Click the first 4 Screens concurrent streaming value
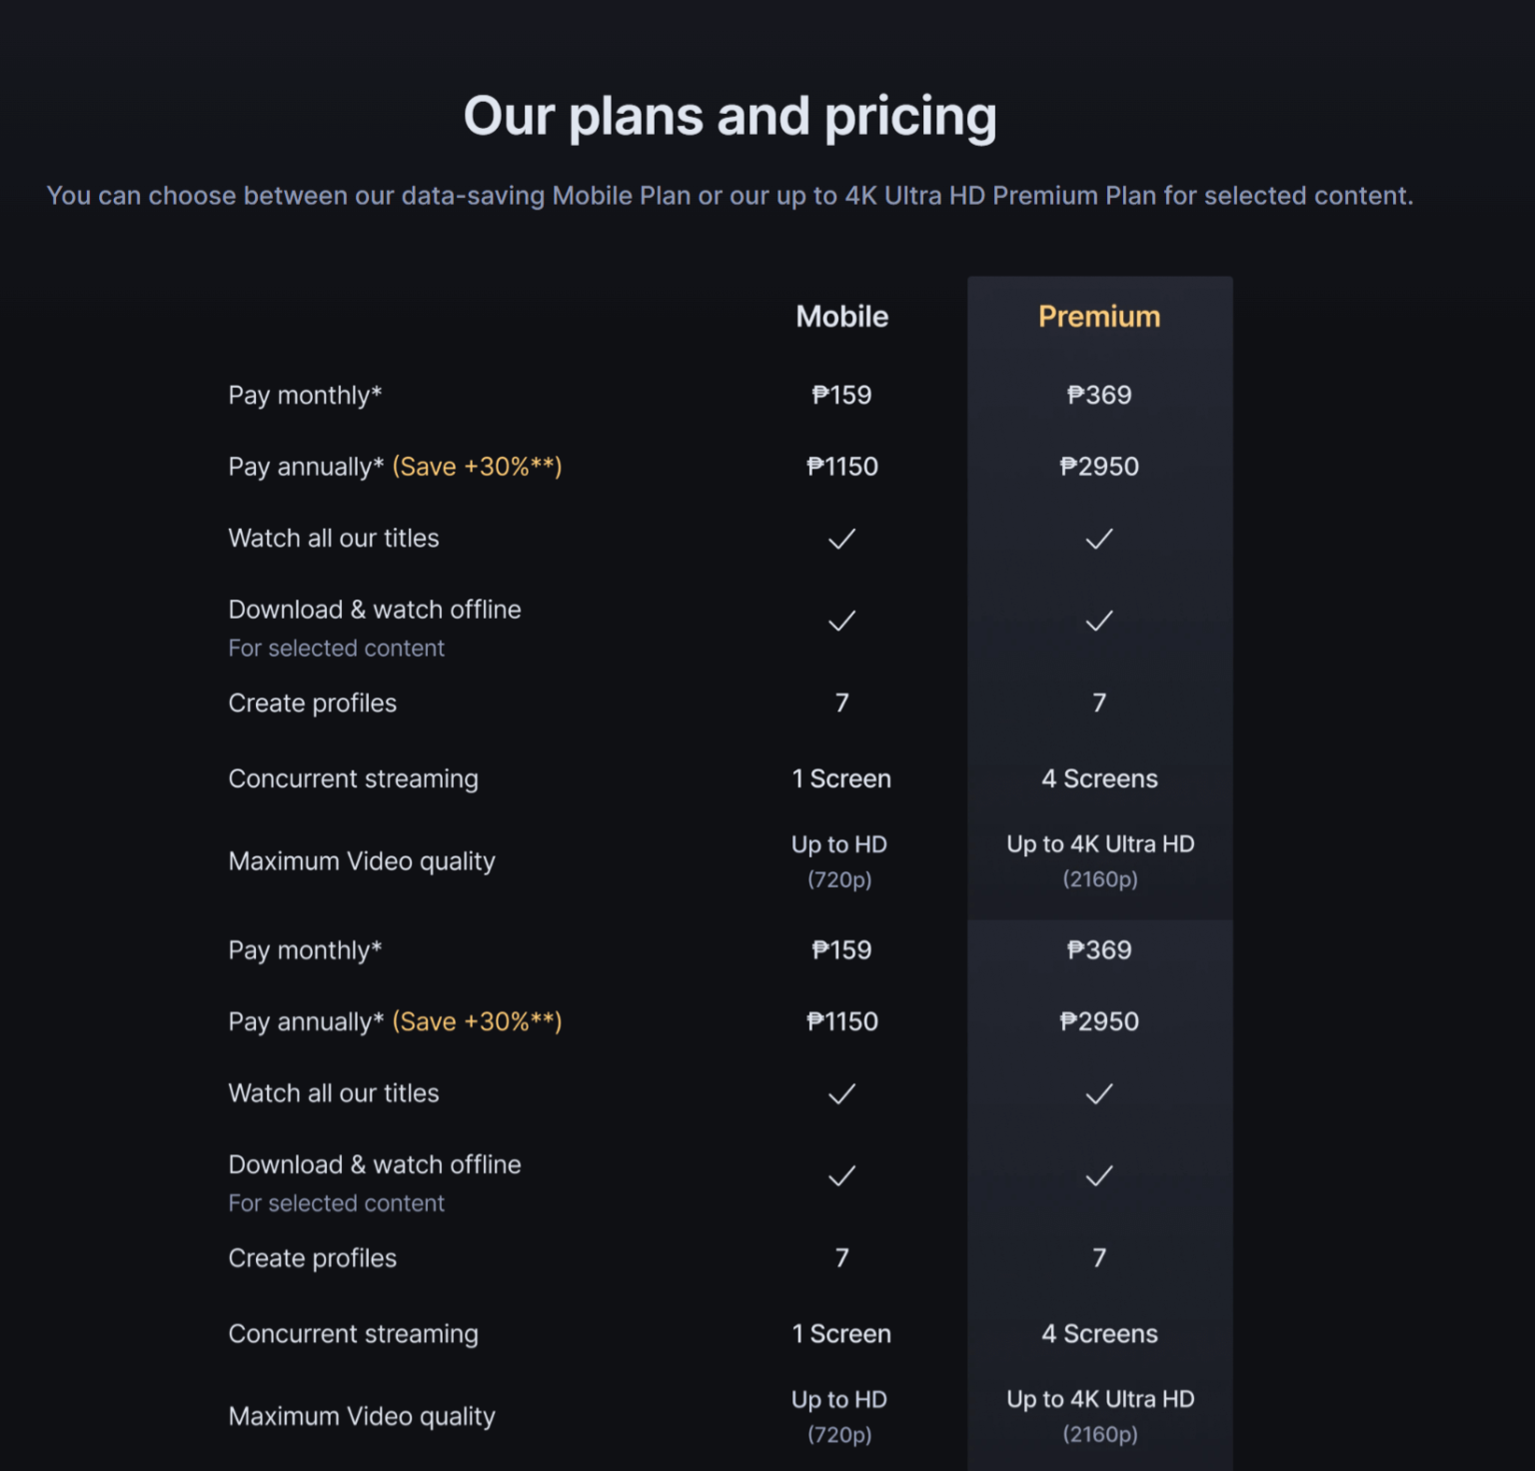This screenshot has width=1535, height=1471. click(x=1098, y=778)
